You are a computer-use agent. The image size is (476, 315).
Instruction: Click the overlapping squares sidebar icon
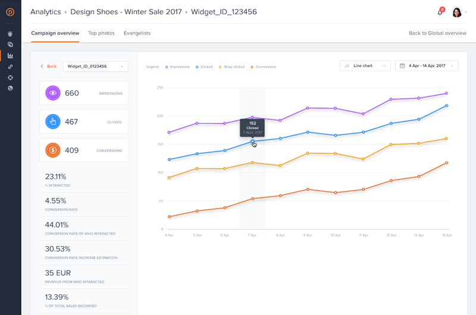[10, 45]
